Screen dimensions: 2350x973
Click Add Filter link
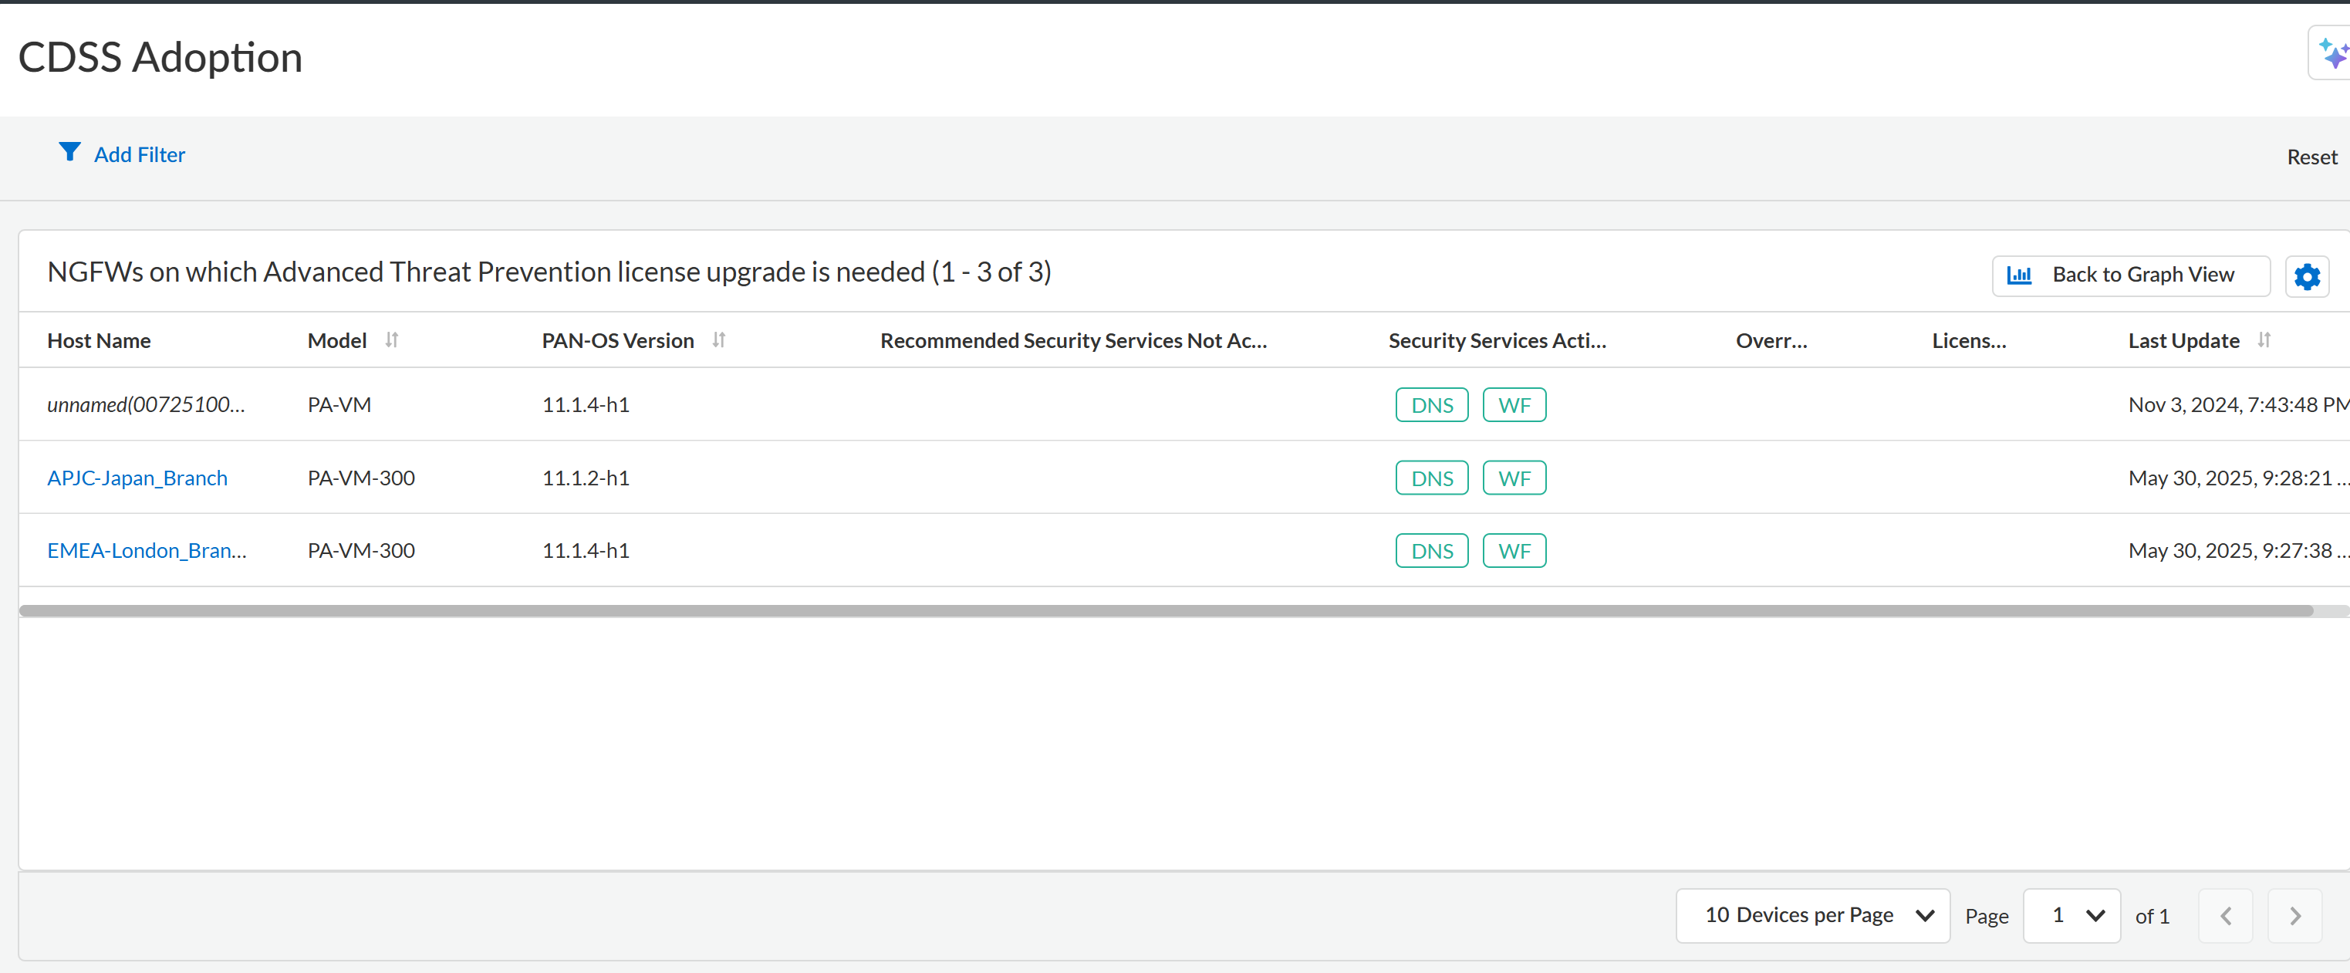coord(140,155)
